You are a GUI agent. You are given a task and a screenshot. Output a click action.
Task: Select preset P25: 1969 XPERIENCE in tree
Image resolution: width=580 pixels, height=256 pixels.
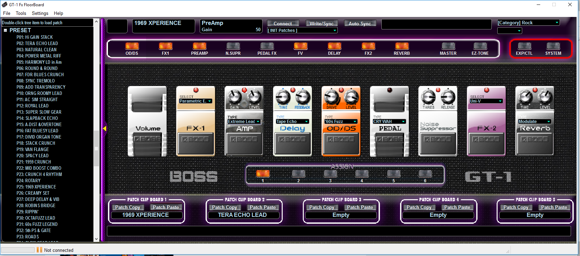pyautogui.click(x=36, y=187)
